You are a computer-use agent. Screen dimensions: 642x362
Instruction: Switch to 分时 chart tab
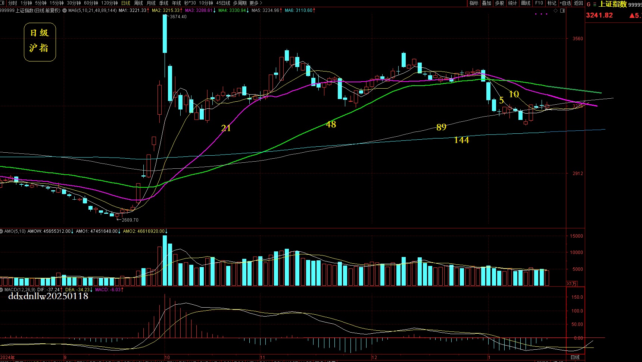(x=12, y=3)
